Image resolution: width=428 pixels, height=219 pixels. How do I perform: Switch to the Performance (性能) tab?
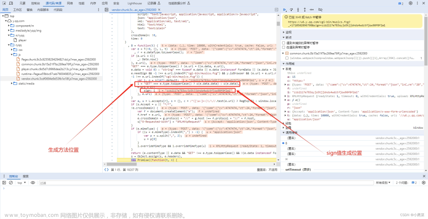[81, 3]
